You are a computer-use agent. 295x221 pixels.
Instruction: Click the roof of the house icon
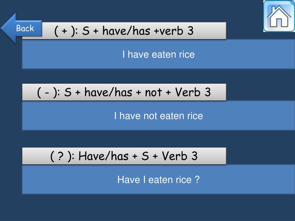[x=279, y=11]
